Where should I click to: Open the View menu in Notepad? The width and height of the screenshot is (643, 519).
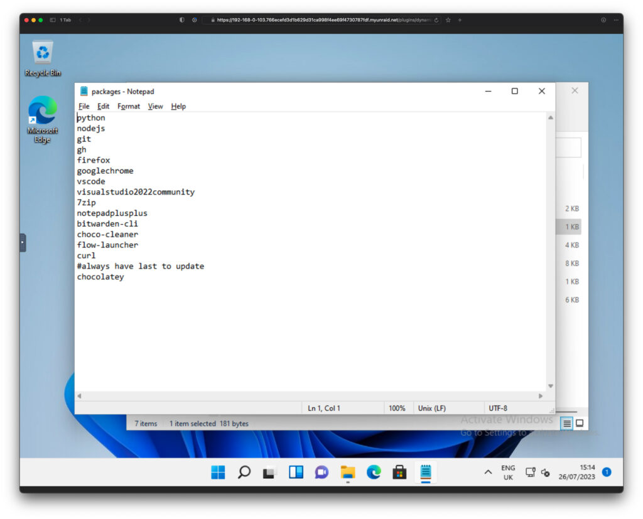(156, 106)
